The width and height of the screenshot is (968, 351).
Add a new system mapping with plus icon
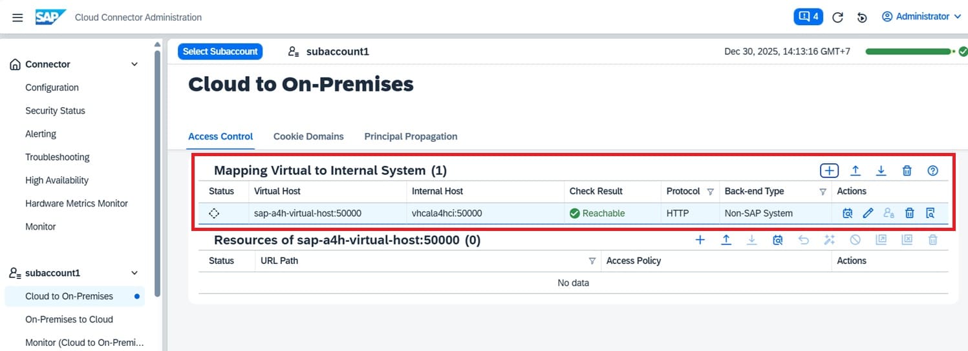pyautogui.click(x=829, y=170)
